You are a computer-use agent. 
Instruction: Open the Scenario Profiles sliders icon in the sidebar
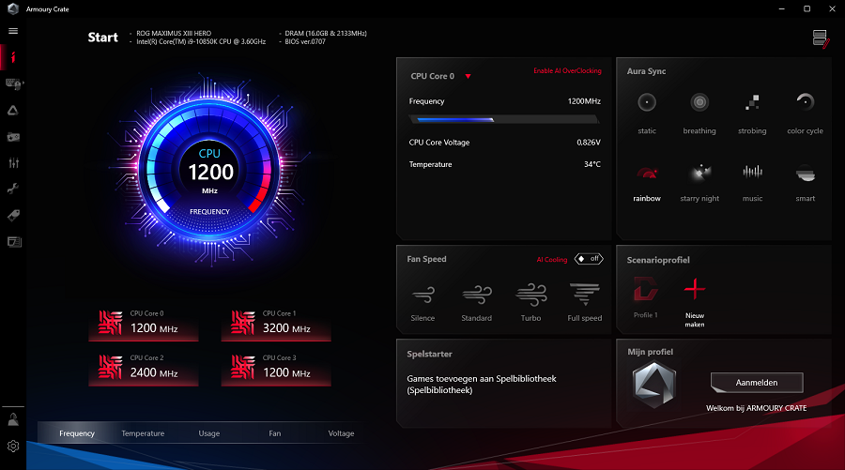click(13, 162)
